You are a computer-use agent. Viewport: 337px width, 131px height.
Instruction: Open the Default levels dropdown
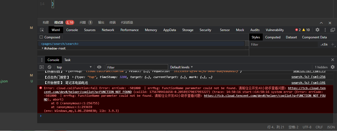click(x=181, y=67)
